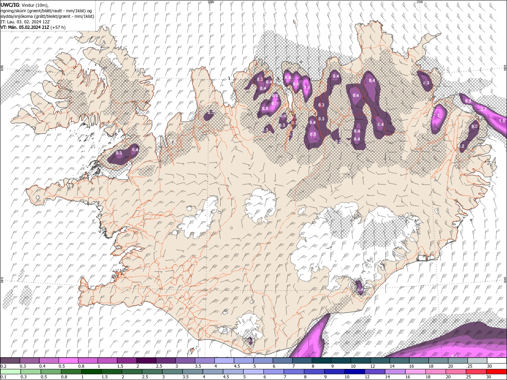
Task: Select the upper legend swatch labeled 12
Action: pos(380,361)
